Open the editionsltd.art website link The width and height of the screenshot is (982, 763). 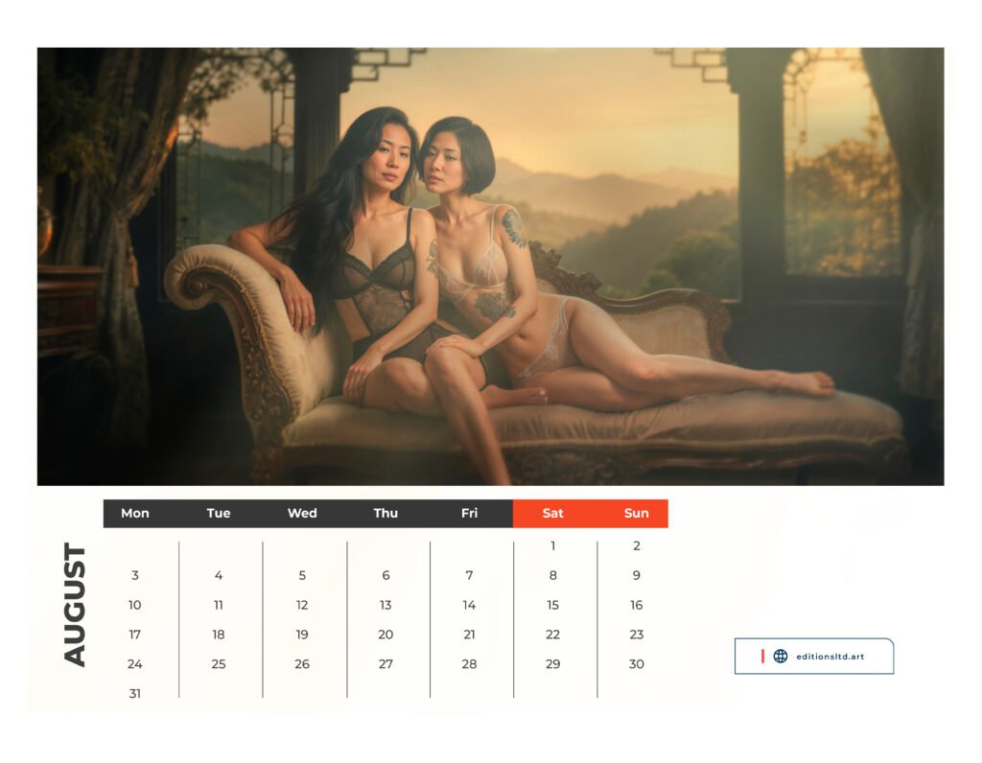[830, 657]
